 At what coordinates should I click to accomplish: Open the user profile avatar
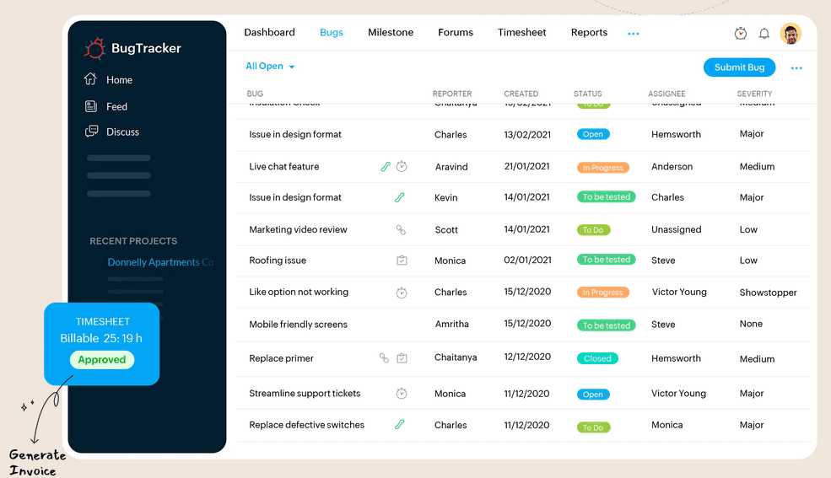click(x=791, y=34)
